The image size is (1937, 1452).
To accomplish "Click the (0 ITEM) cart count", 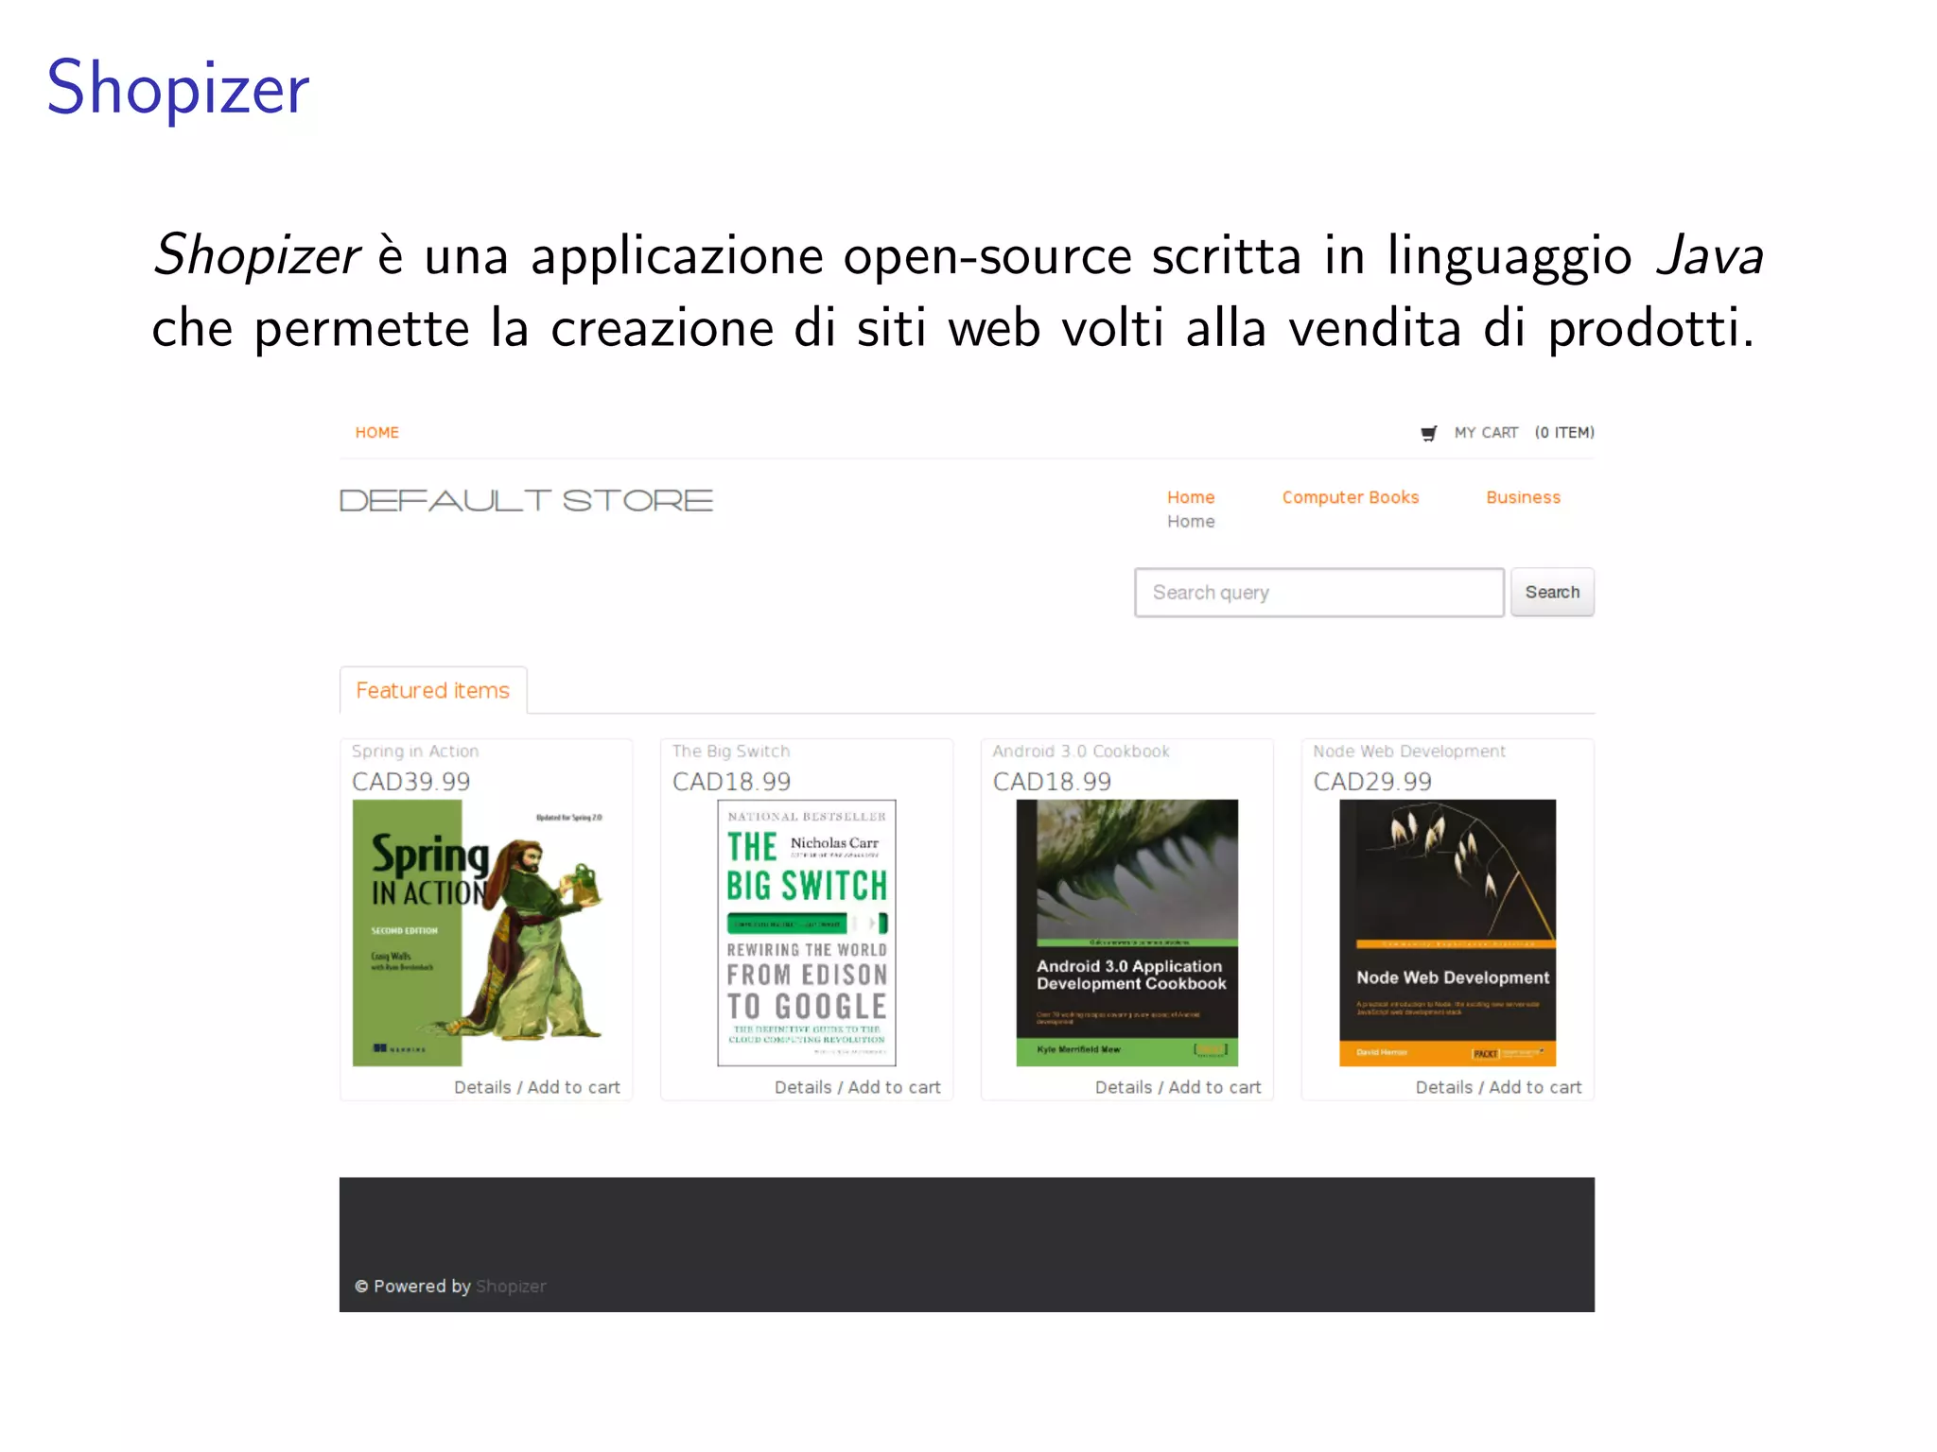I will tap(1564, 432).
